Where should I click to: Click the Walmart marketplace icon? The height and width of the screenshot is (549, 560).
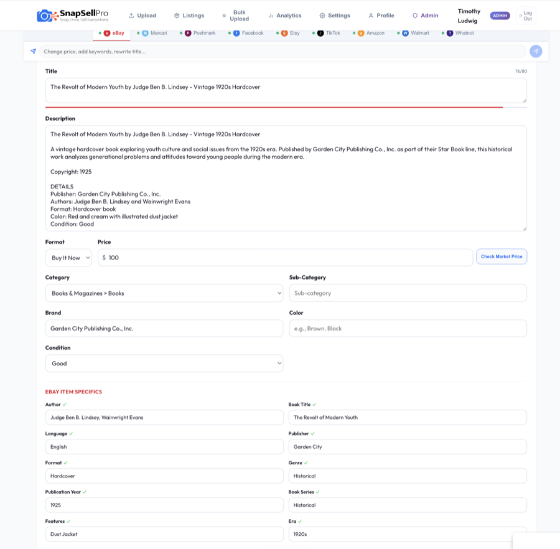(405, 33)
